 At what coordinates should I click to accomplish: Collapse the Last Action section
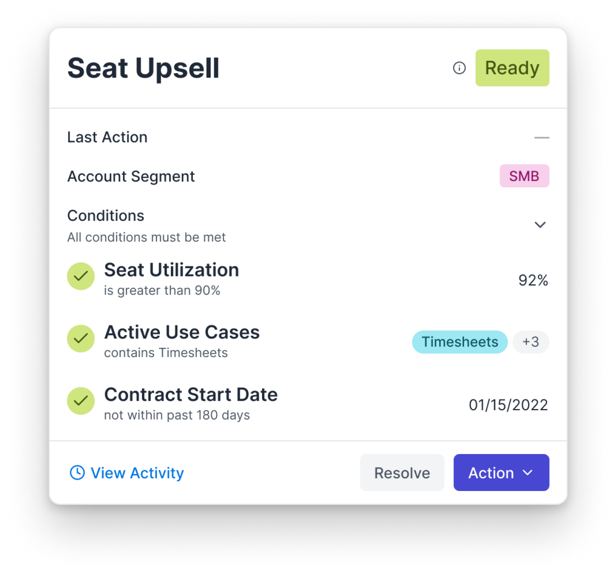pyautogui.click(x=541, y=137)
